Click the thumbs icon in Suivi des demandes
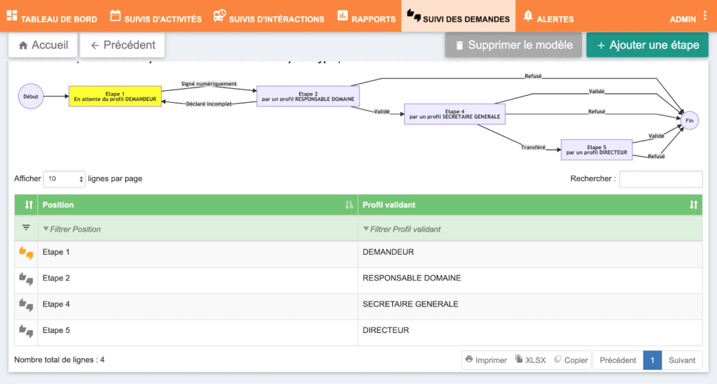717x384 pixels. pyautogui.click(x=413, y=15)
